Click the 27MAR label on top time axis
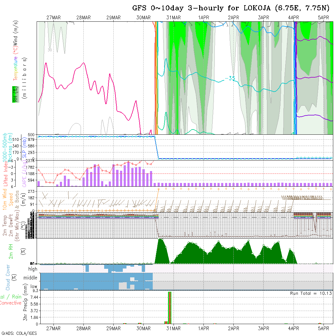This screenshot has width=336, height=336. tap(53, 18)
